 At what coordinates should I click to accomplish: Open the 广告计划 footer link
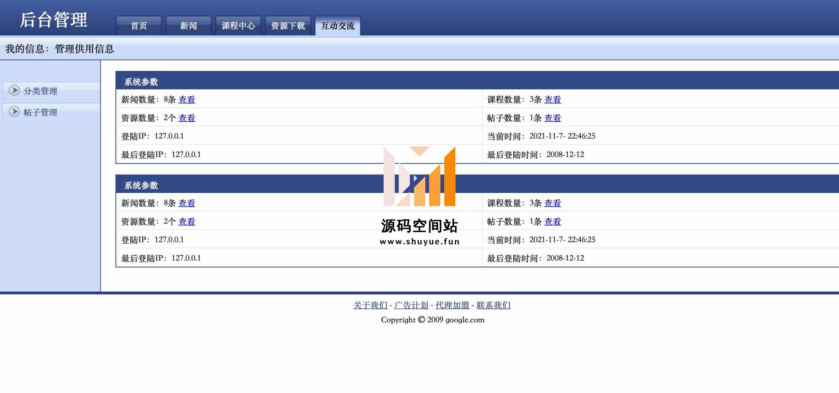tap(411, 305)
